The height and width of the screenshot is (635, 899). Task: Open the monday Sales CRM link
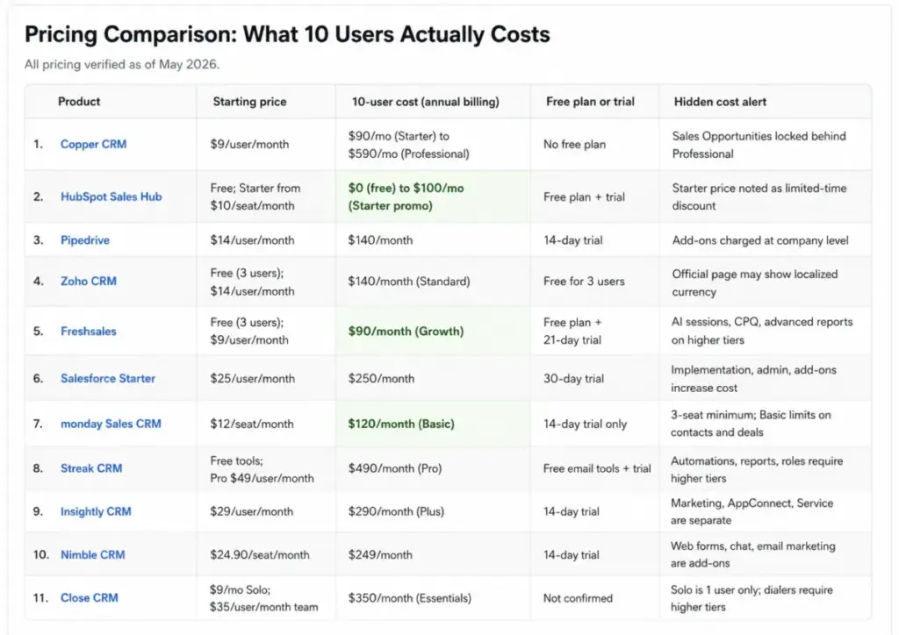pyautogui.click(x=111, y=424)
